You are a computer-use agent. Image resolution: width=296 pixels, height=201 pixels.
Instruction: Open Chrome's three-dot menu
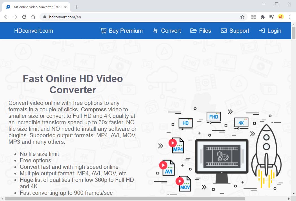point(290,17)
